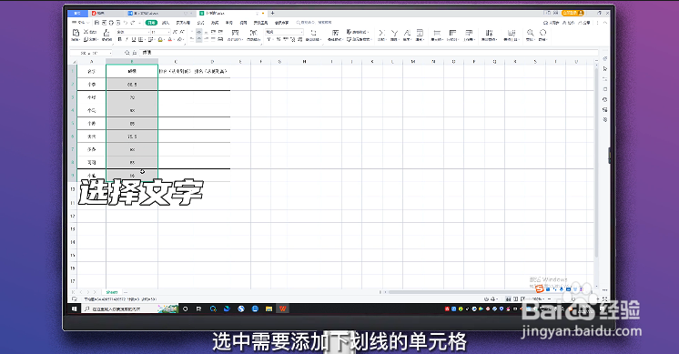Click the Paste icon in the ribbon
The height and width of the screenshot is (354, 679).
click(x=76, y=33)
